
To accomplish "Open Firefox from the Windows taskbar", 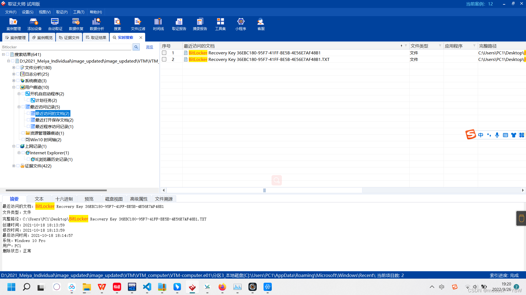I will [222, 287].
